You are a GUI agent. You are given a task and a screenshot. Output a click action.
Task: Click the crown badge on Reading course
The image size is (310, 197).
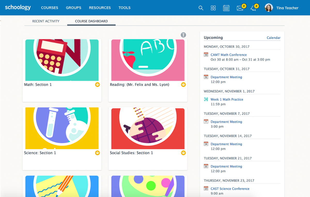click(183, 85)
